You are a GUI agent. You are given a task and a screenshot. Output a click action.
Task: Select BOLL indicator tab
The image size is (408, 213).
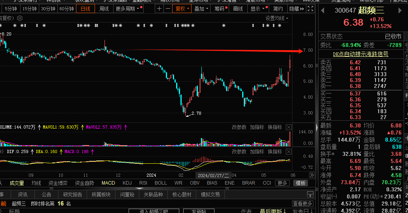[x=161, y=183]
